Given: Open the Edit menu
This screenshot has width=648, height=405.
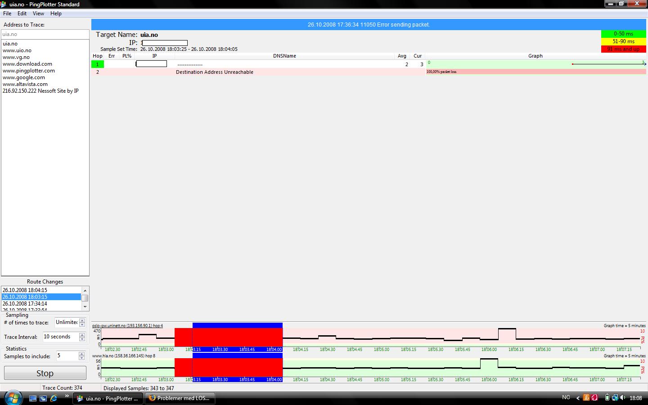Looking at the screenshot, I should [22, 13].
